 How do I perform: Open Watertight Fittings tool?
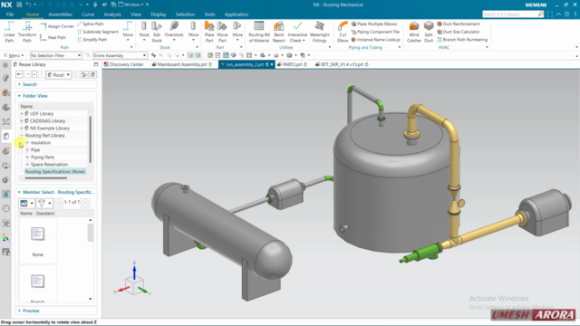[x=320, y=32]
